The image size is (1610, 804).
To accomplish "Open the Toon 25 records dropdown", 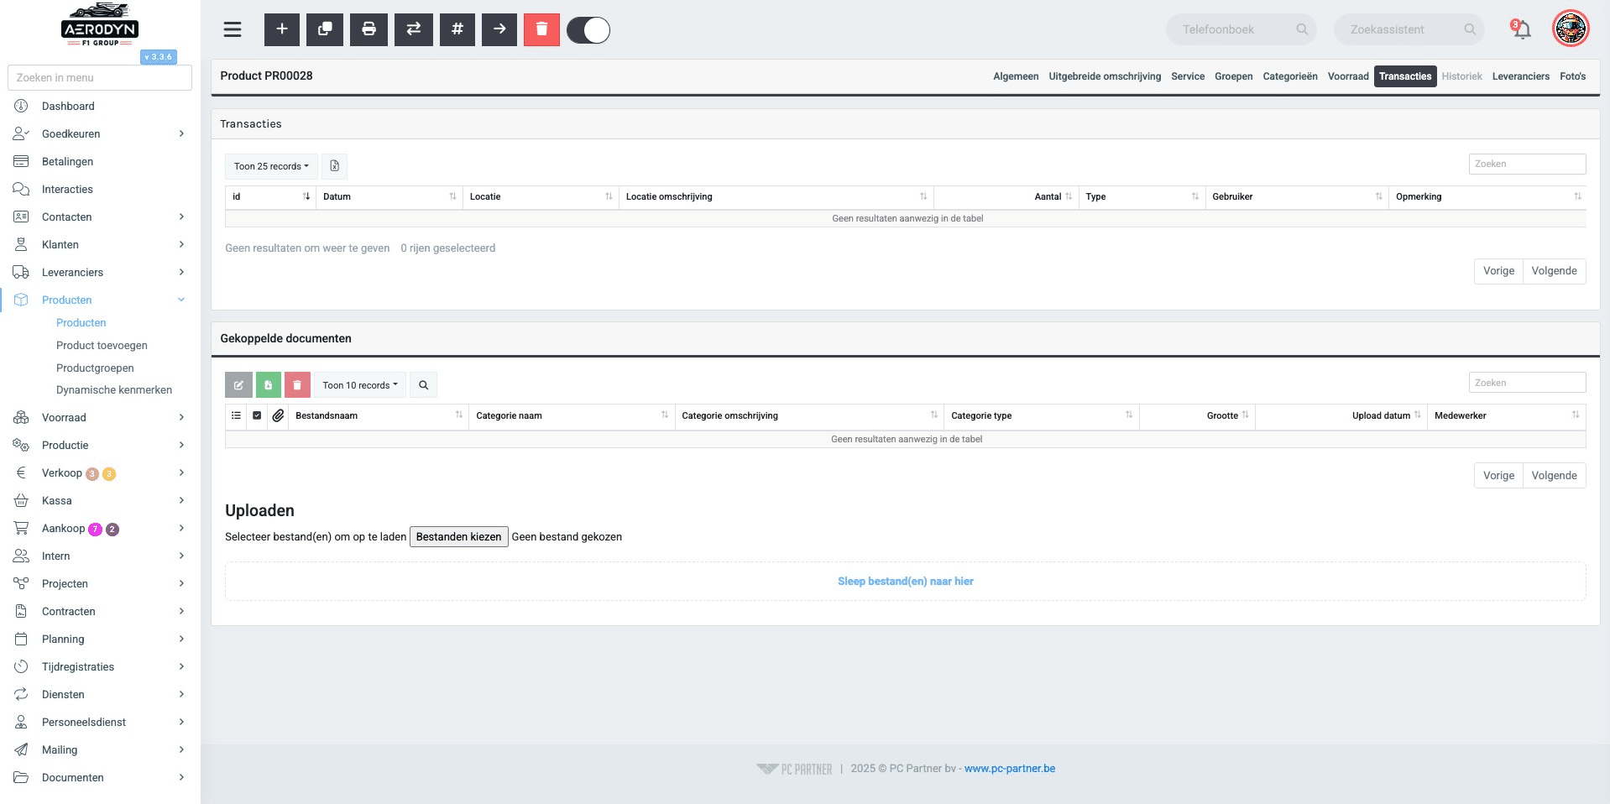I will (x=271, y=166).
